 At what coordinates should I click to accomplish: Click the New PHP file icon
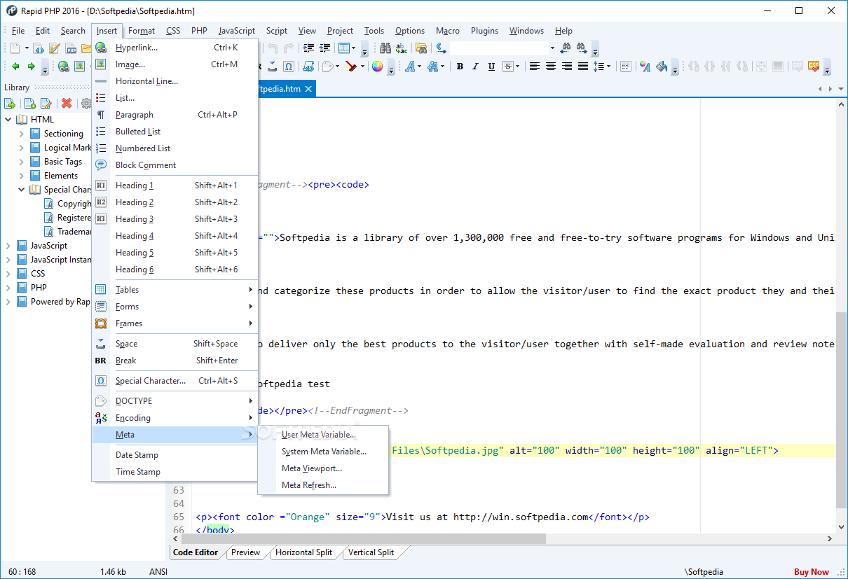click(x=71, y=48)
